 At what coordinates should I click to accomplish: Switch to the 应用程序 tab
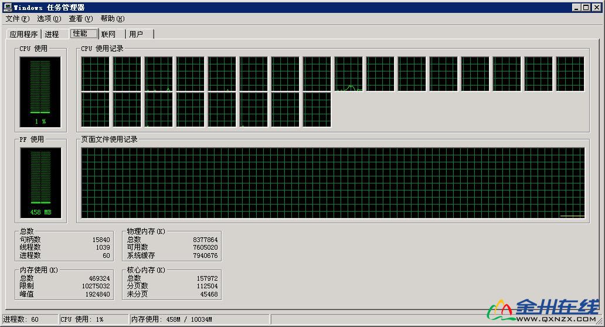click(23, 35)
